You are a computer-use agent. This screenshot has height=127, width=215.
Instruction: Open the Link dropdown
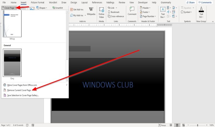[x=112, y=8]
